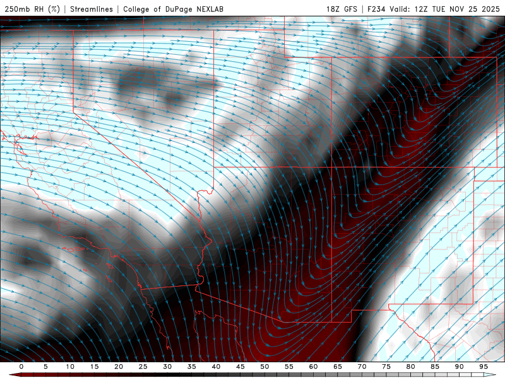Viewport: 505px width, 378px height.
Task: Click the color scale label "70"
Action: coord(362,367)
